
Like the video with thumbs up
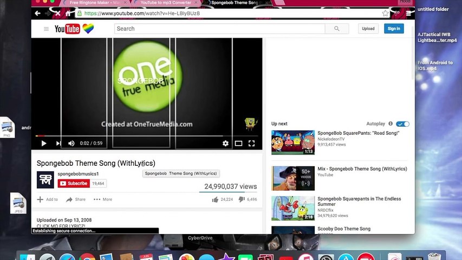point(215,199)
